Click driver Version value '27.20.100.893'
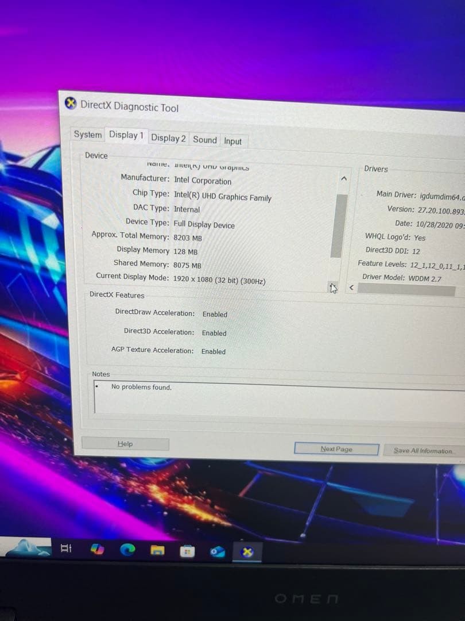 click(x=441, y=210)
